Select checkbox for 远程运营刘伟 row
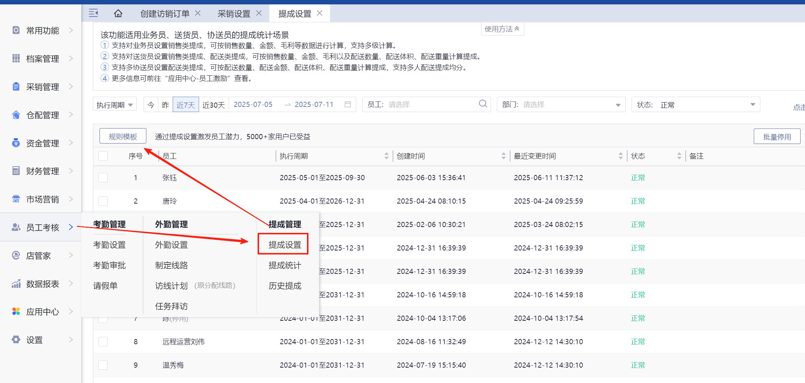The image size is (805, 383). point(103,342)
